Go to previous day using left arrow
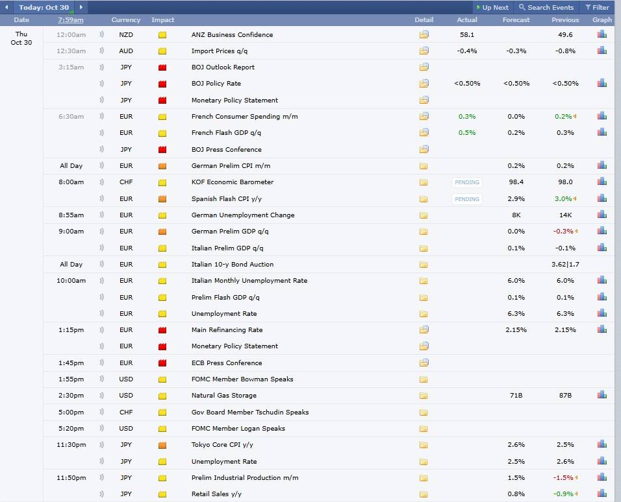The image size is (621, 502). pos(7,7)
